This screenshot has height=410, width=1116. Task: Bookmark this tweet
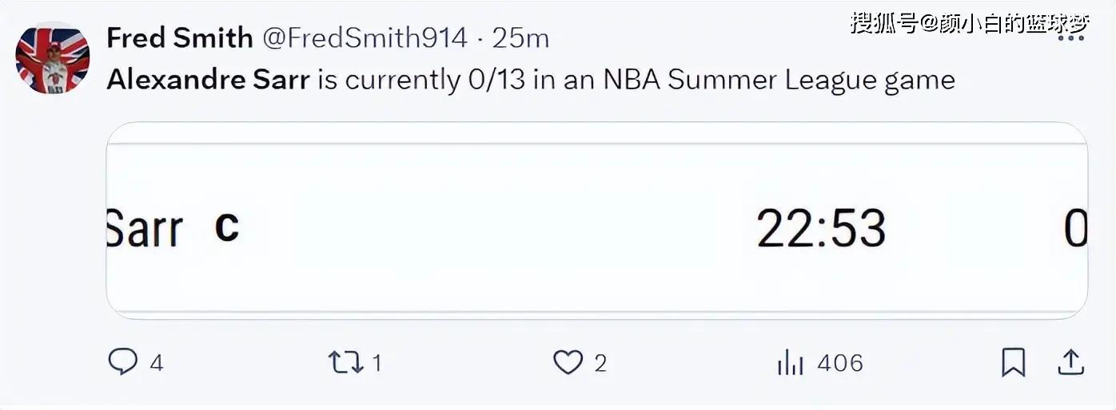click(1013, 363)
